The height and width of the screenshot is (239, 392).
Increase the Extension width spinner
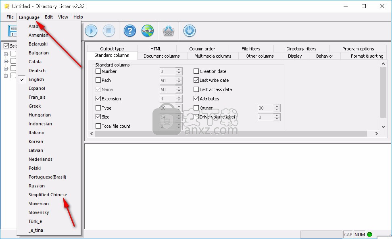click(x=179, y=97)
